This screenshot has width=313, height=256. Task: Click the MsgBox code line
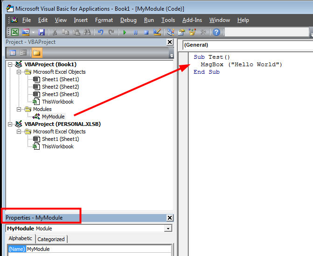pos(241,64)
